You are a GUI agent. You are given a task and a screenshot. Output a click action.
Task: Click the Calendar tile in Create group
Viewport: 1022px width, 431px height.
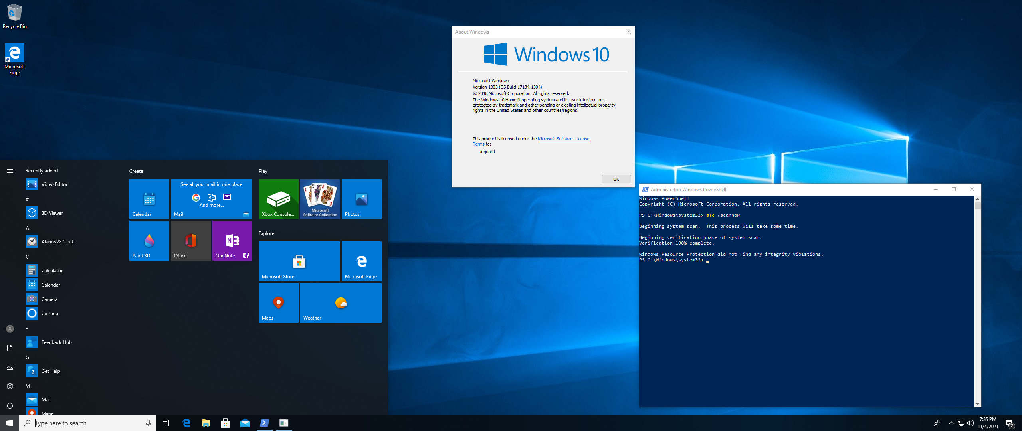coord(149,199)
